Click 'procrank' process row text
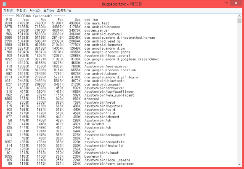 coord(92,99)
